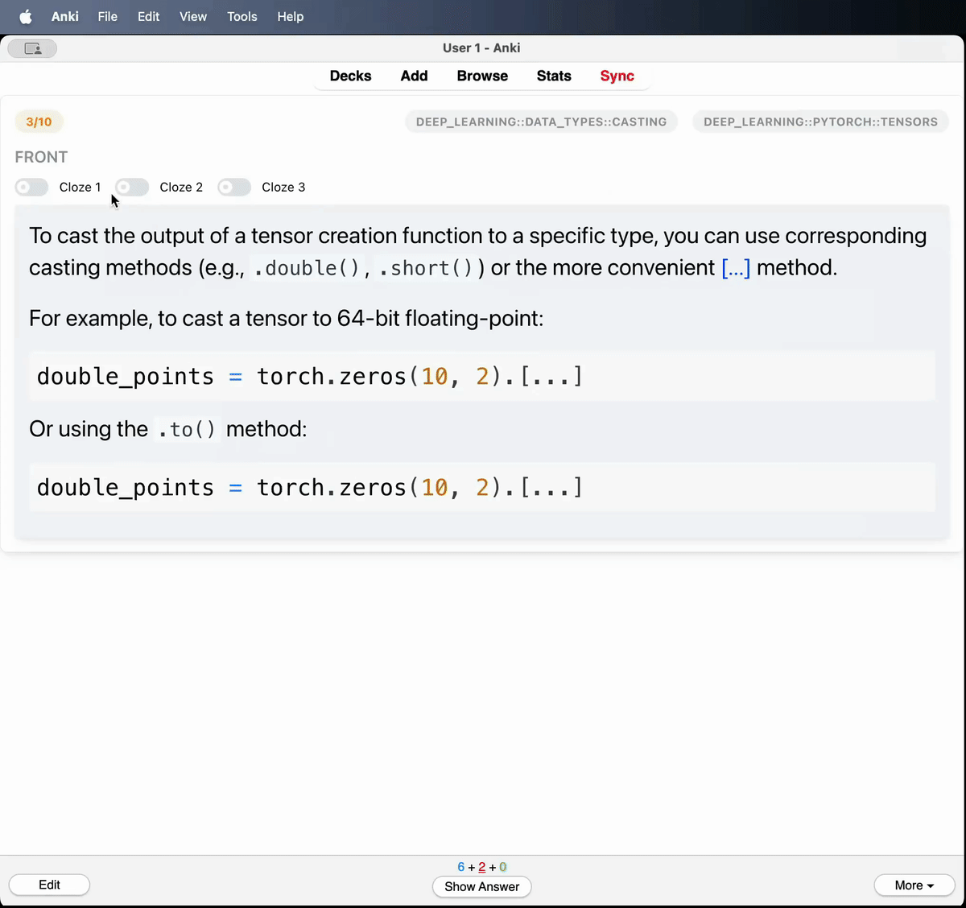
Task: Open the Add card screen
Action: [x=414, y=76]
